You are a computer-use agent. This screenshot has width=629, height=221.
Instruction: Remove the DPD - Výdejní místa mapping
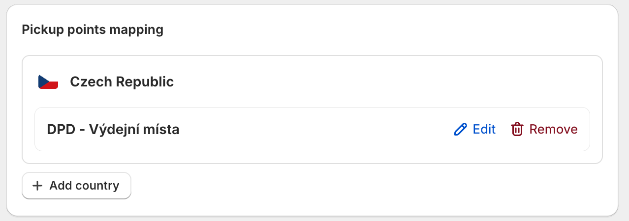click(x=544, y=130)
